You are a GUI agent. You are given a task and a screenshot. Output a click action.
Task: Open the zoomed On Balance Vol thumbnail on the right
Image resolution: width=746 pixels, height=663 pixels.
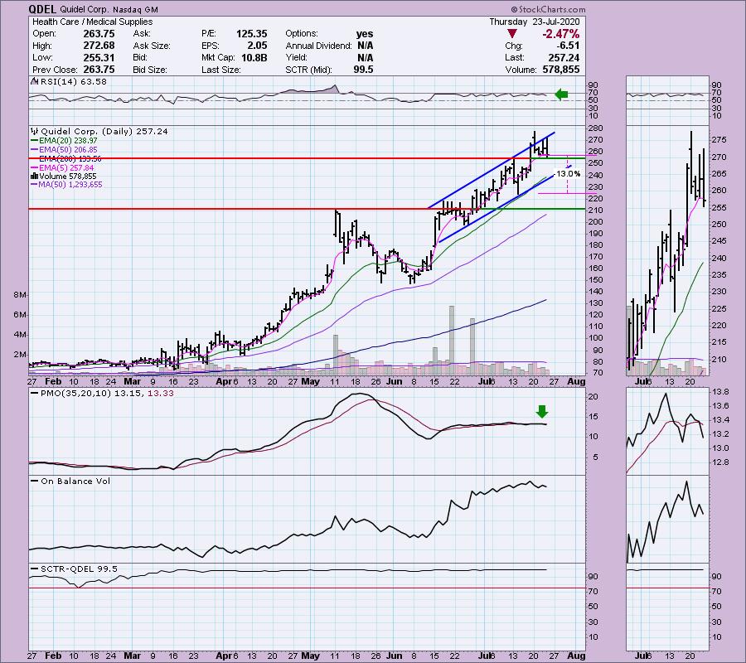point(667,519)
